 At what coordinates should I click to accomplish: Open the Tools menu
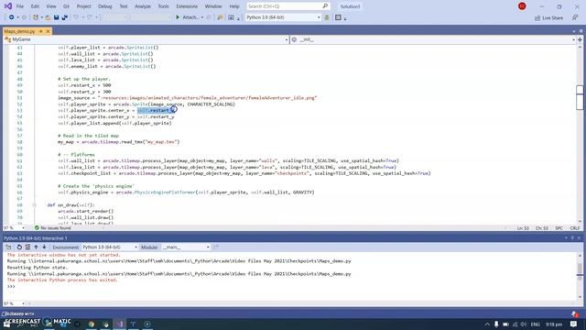click(163, 6)
